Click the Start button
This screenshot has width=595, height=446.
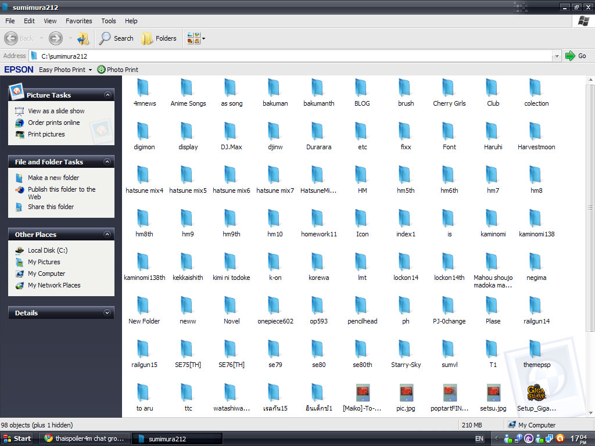tap(17, 439)
